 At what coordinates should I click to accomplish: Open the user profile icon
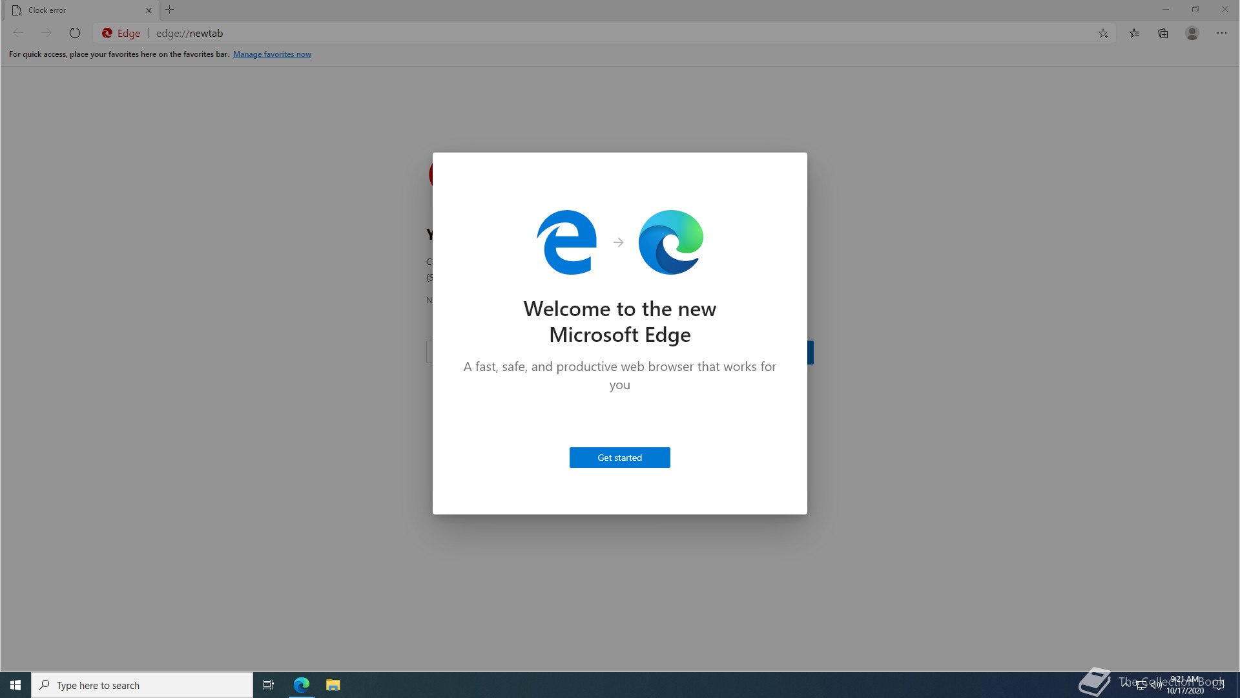tap(1192, 34)
